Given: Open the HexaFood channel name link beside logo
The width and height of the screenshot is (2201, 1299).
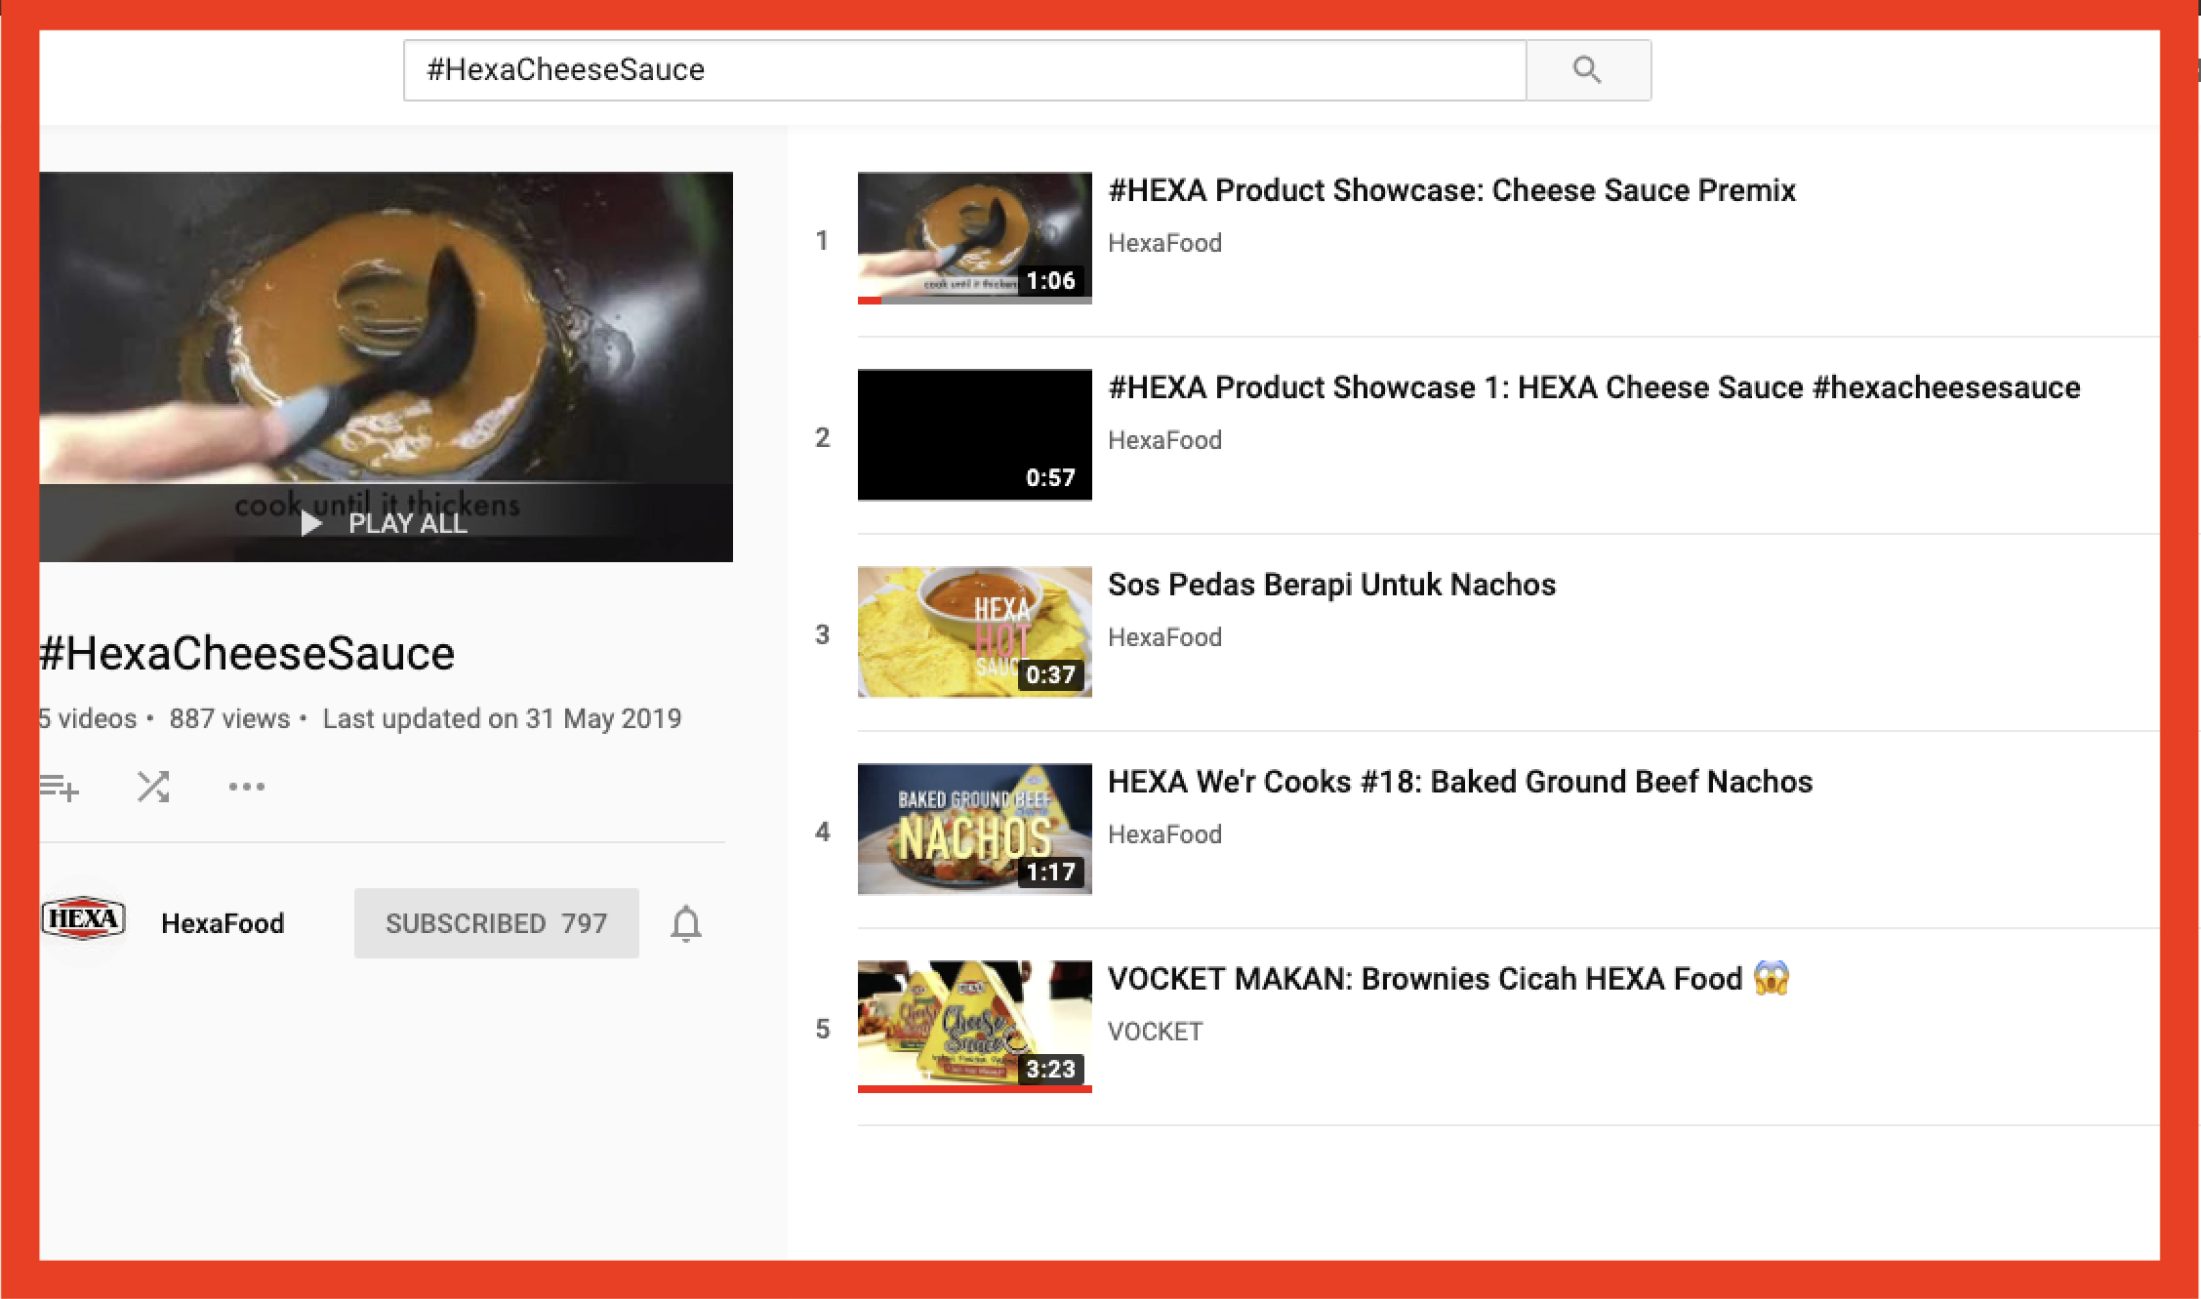Looking at the screenshot, I should [x=223, y=923].
